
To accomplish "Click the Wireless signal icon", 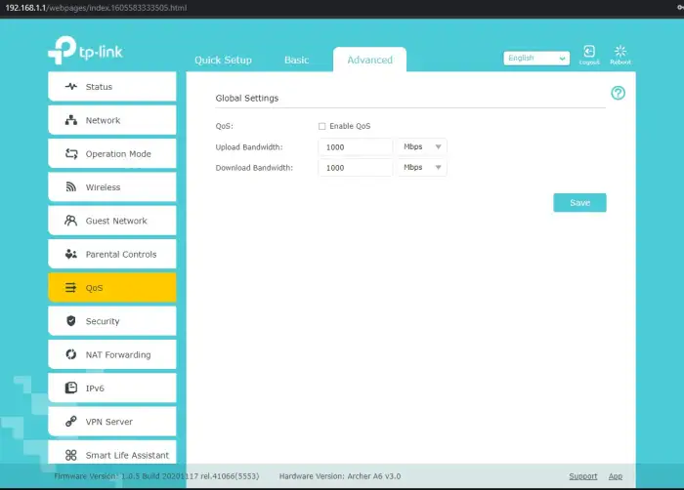I will click(70, 187).
